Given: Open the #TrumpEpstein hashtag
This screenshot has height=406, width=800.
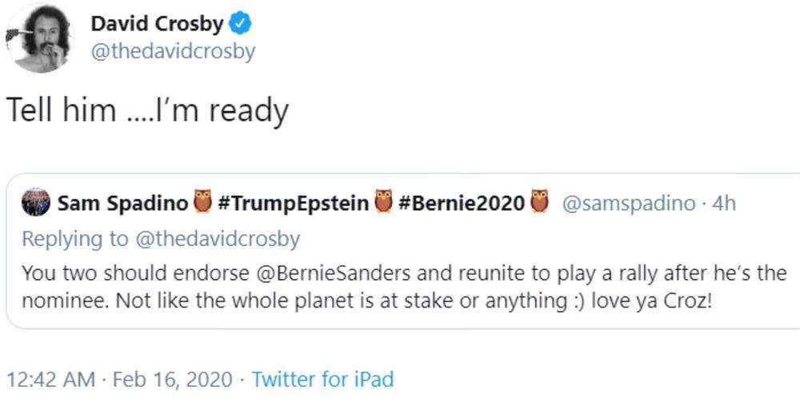Looking at the screenshot, I should pos(292,204).
